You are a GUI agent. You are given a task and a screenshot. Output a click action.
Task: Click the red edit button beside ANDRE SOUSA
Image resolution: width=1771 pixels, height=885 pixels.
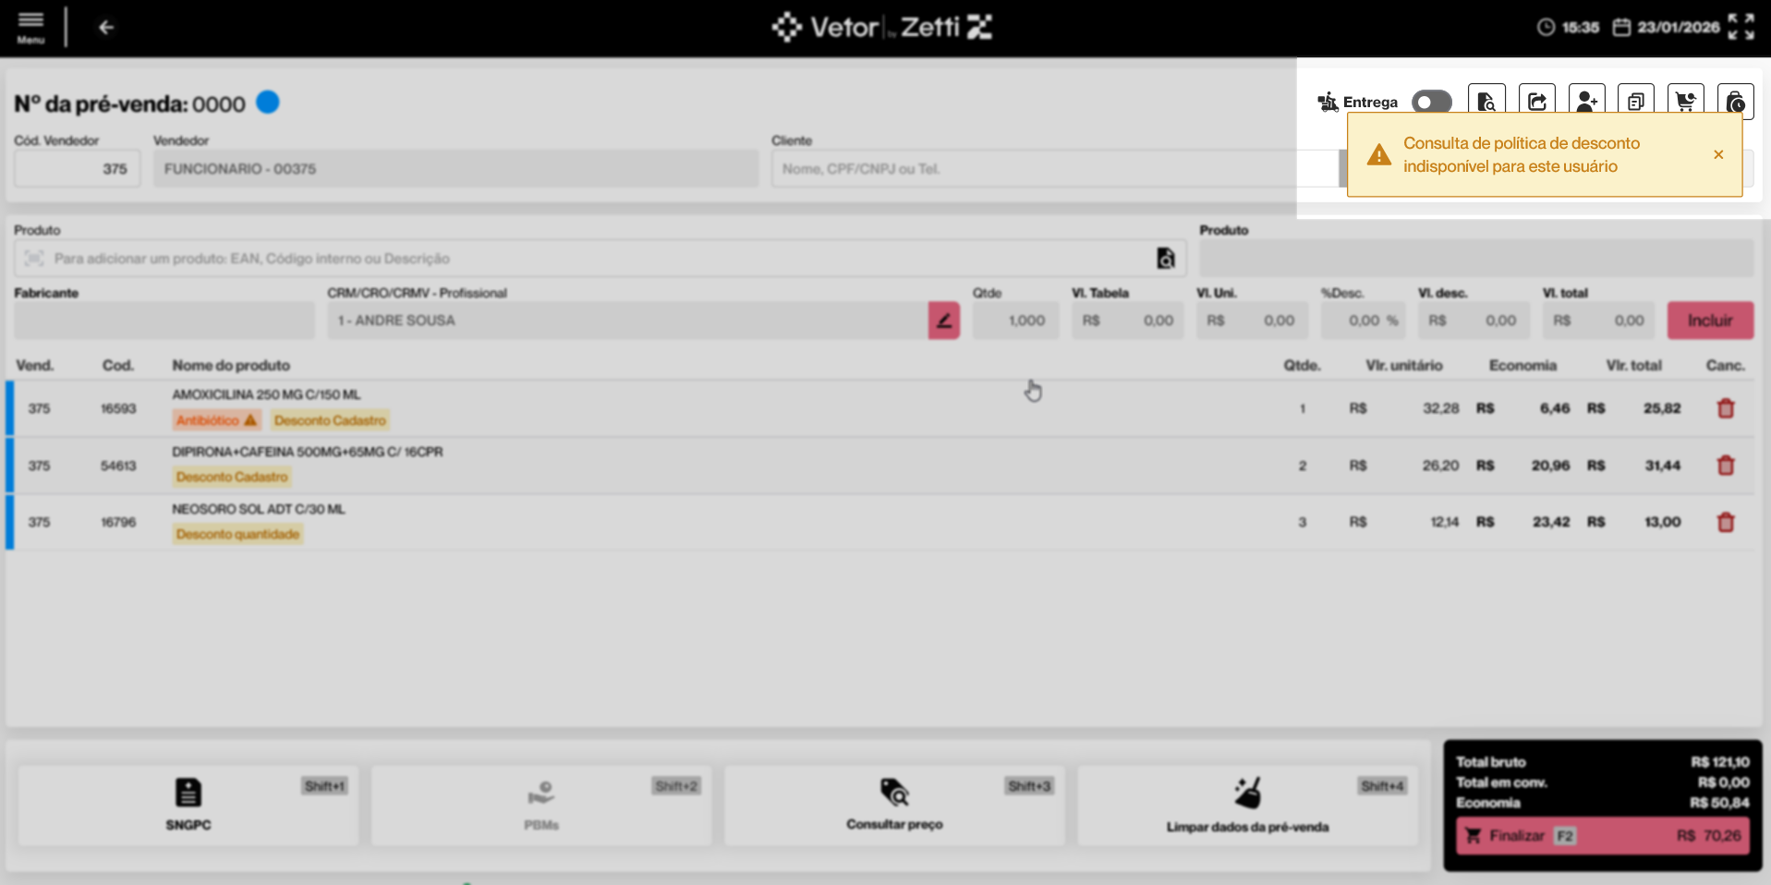[944, 321]
